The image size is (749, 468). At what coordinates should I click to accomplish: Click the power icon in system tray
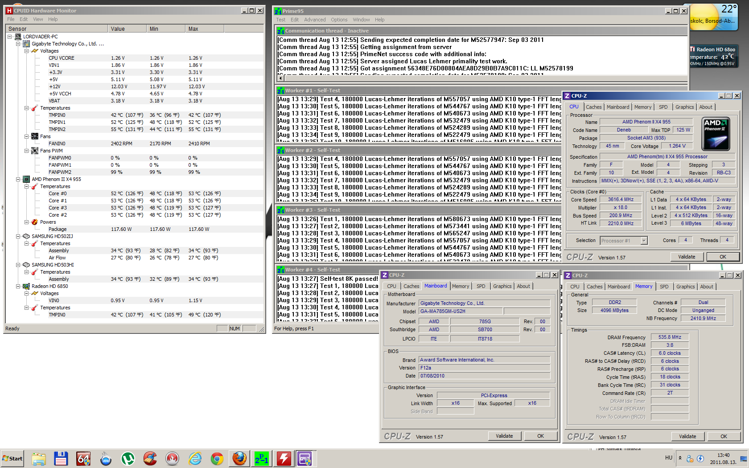click(x=700, y=458)
